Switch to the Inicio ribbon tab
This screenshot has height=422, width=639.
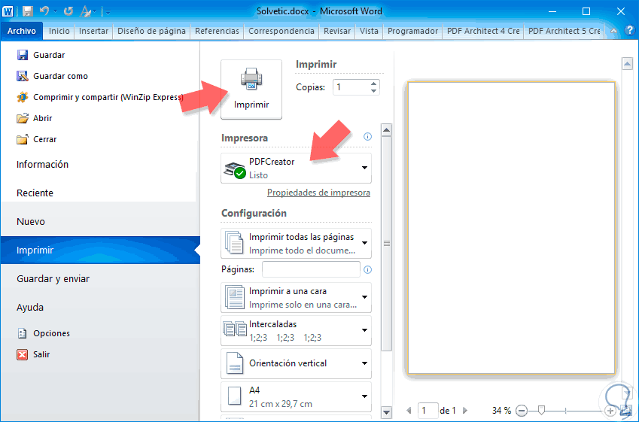click(x=59, y=31)
